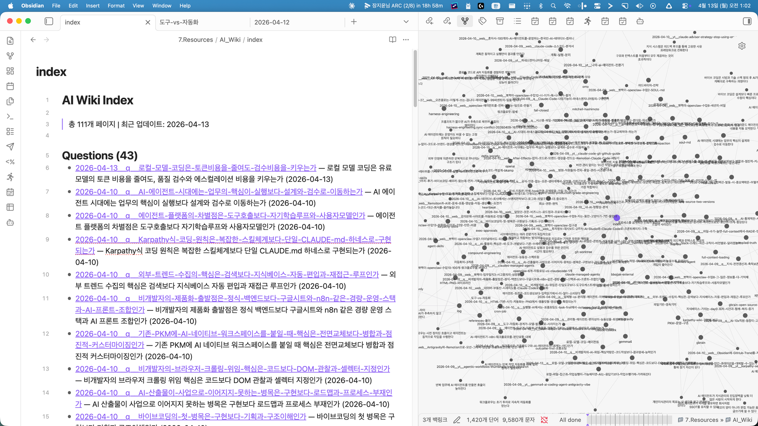
Task: Open the 2026-04-13 로컬-모델-코딩 question link
Action: [x=196, y=168]
